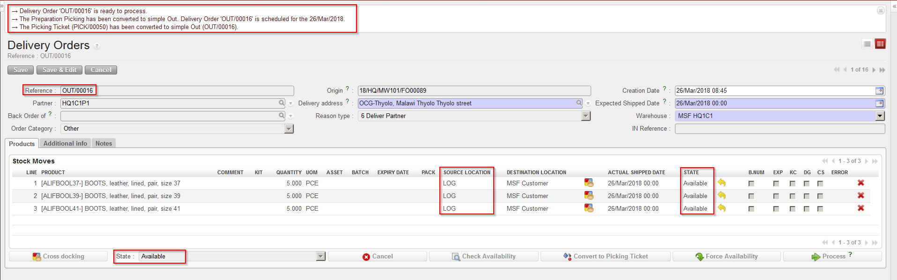Open the Creation Date calendar picker
The height and width of the screenshot is (280, 897).
pyautogui.click(x=879, y=91)
